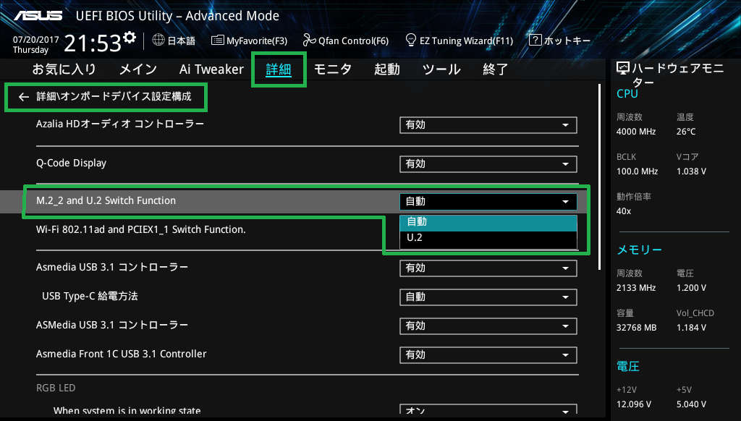
Task: Click the 40x ratio value
Action: 624,211
